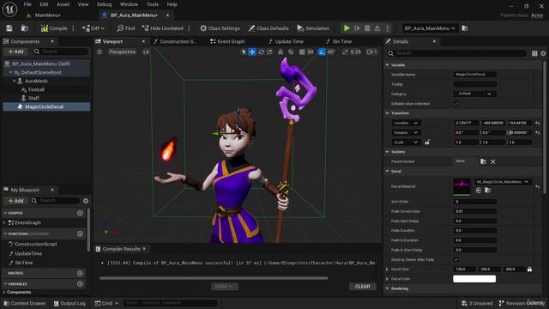Open Compile options menu dots
The image size is (549, 309).
pyautogui.click(x=73, y=28)
